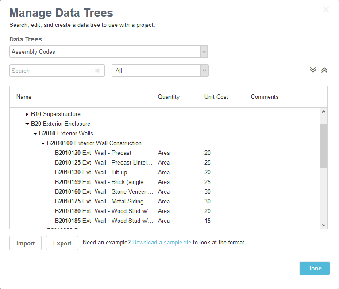
Task: Click Area quantity for B2010175 Metal Siding
Action: [164, 201]
